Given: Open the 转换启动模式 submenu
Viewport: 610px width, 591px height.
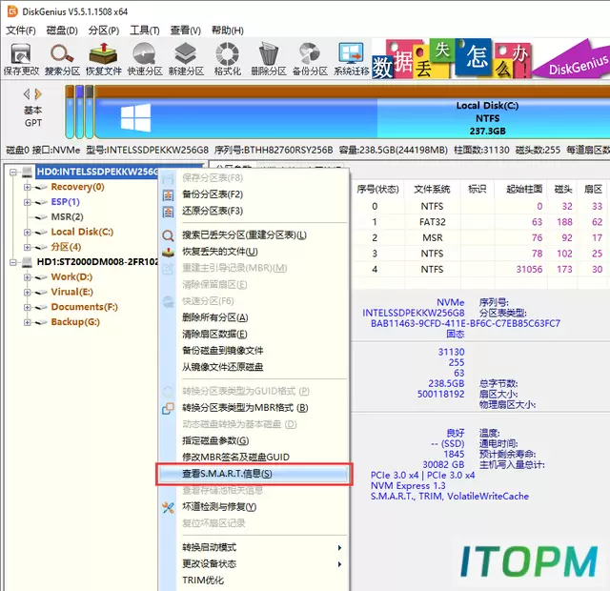Looking at the screenshot, I should pyautogui.click(x=254, y=548).
